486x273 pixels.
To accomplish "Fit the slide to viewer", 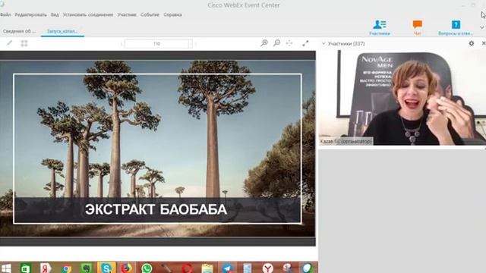I will (x=289, y=43).
